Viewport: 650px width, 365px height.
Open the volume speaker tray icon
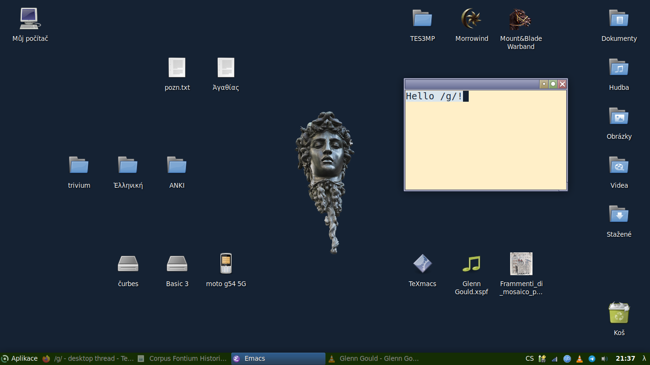(604, 359)
